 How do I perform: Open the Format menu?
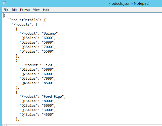tap(25, 10)
